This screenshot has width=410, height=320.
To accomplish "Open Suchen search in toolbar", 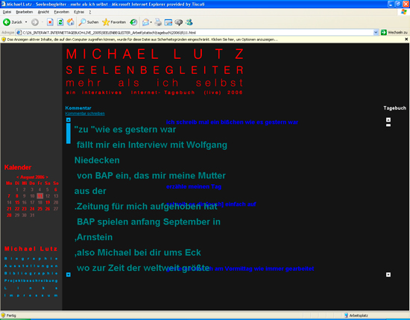I will pyautogui.click(x=89, y=22).
